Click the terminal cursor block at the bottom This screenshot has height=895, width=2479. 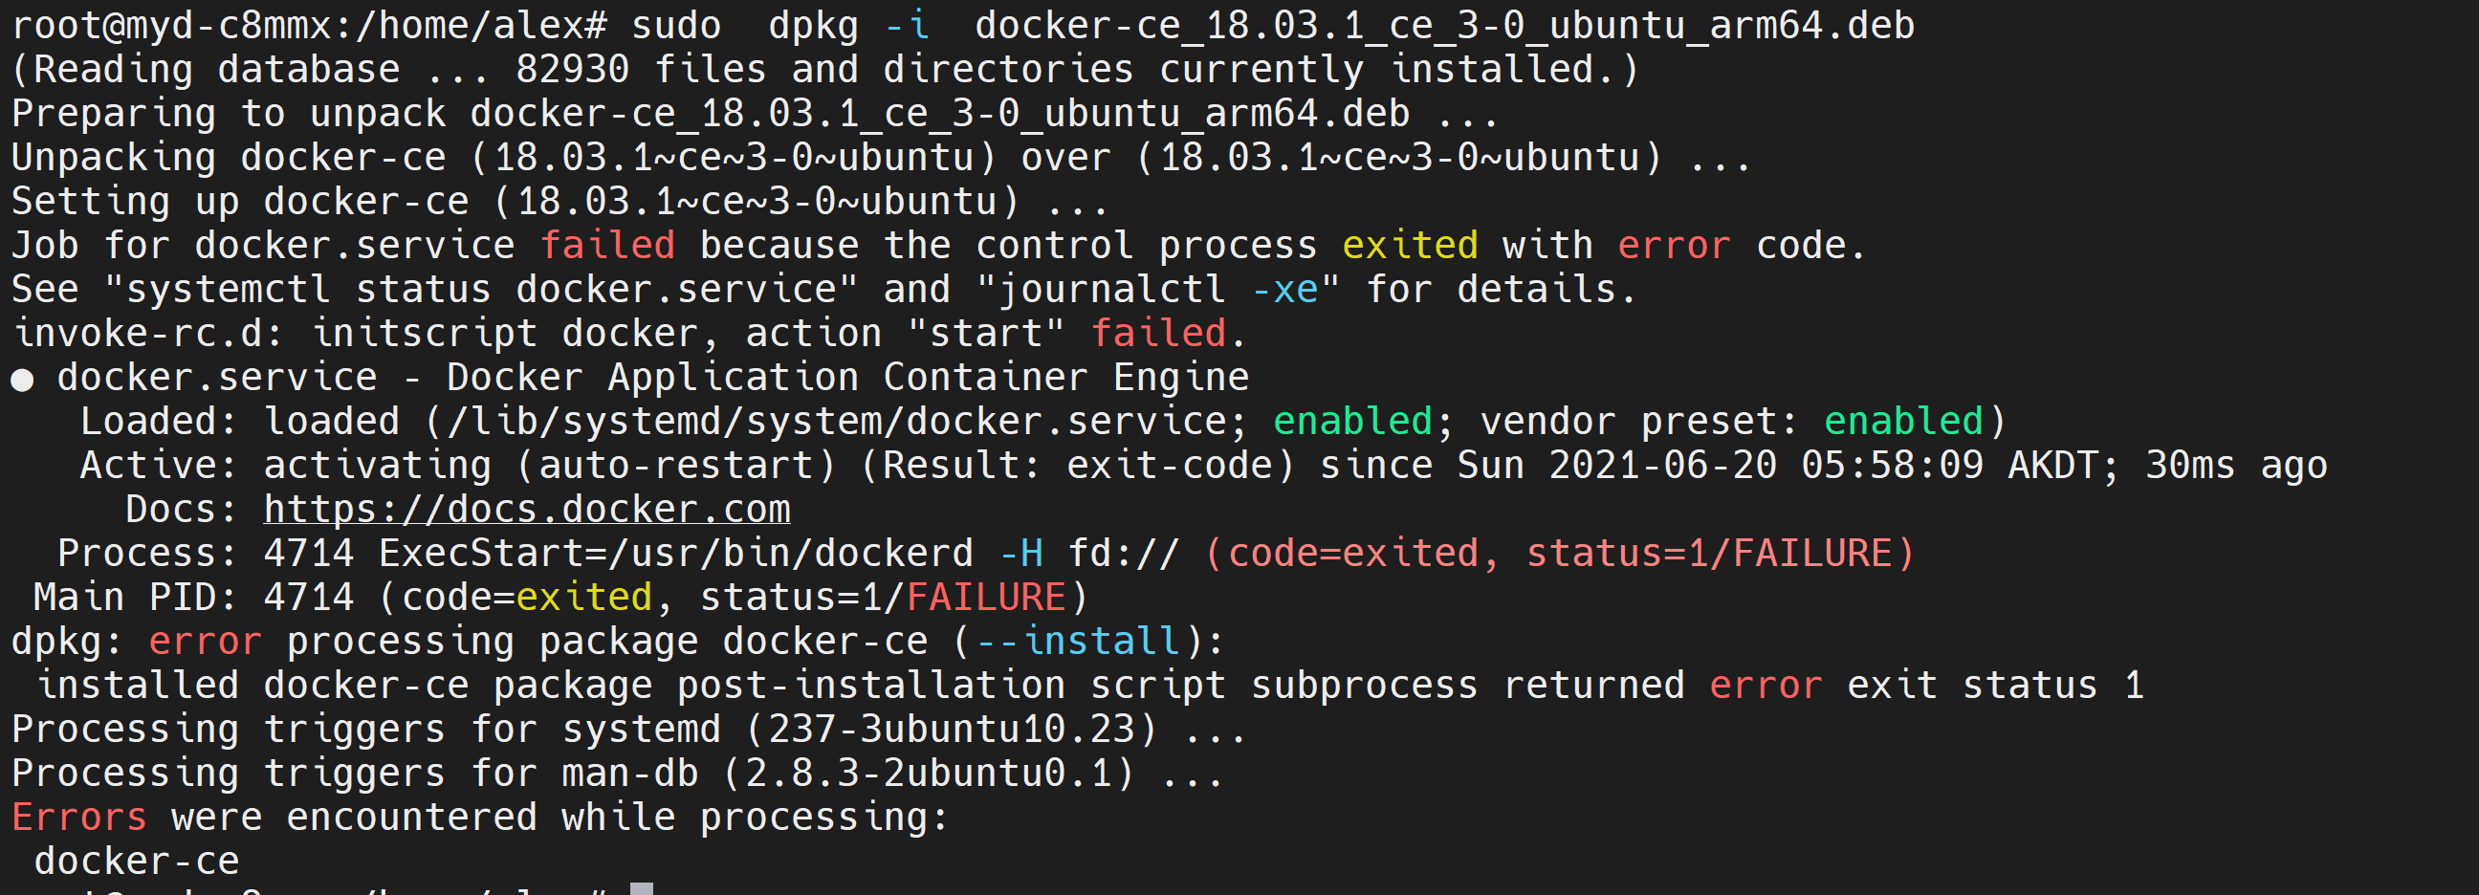tap(641, 888)
